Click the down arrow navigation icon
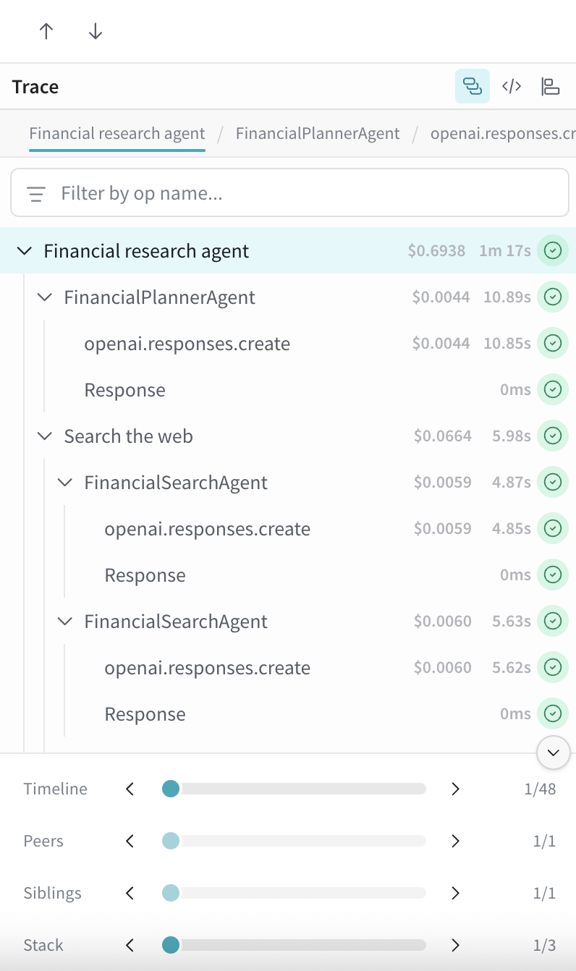The width and height of the screenshot is (576, 971). click(x=96, y=31)
